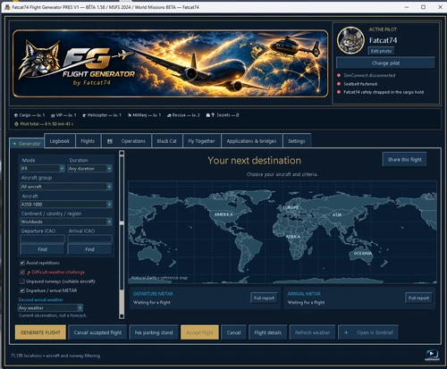This screenshot has height=369, width=447.
Task: Open the Operations tab
Action: click(x=127, y=141)
